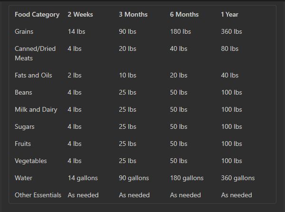Select the 360 lbs Grains cell
Viewport: 285px width, 212px height.
pos(231,31)
